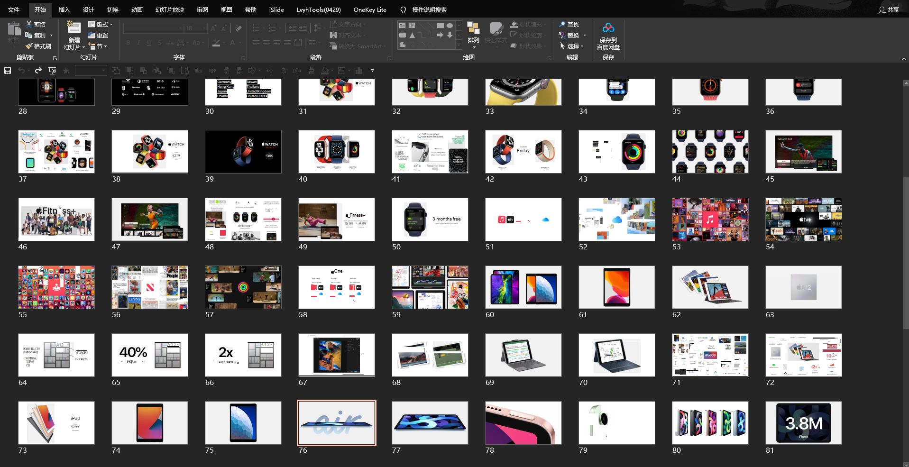Image resolution: width=909 pixels, height=467 pixels.
Task: Click the Find (查找) magnifier icon
Action: (562, 24)
